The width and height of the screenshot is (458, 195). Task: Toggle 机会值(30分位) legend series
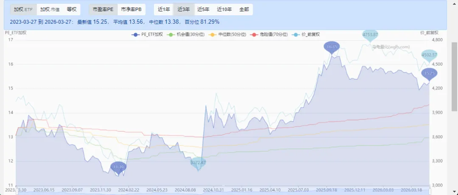[x=185, y=34]
